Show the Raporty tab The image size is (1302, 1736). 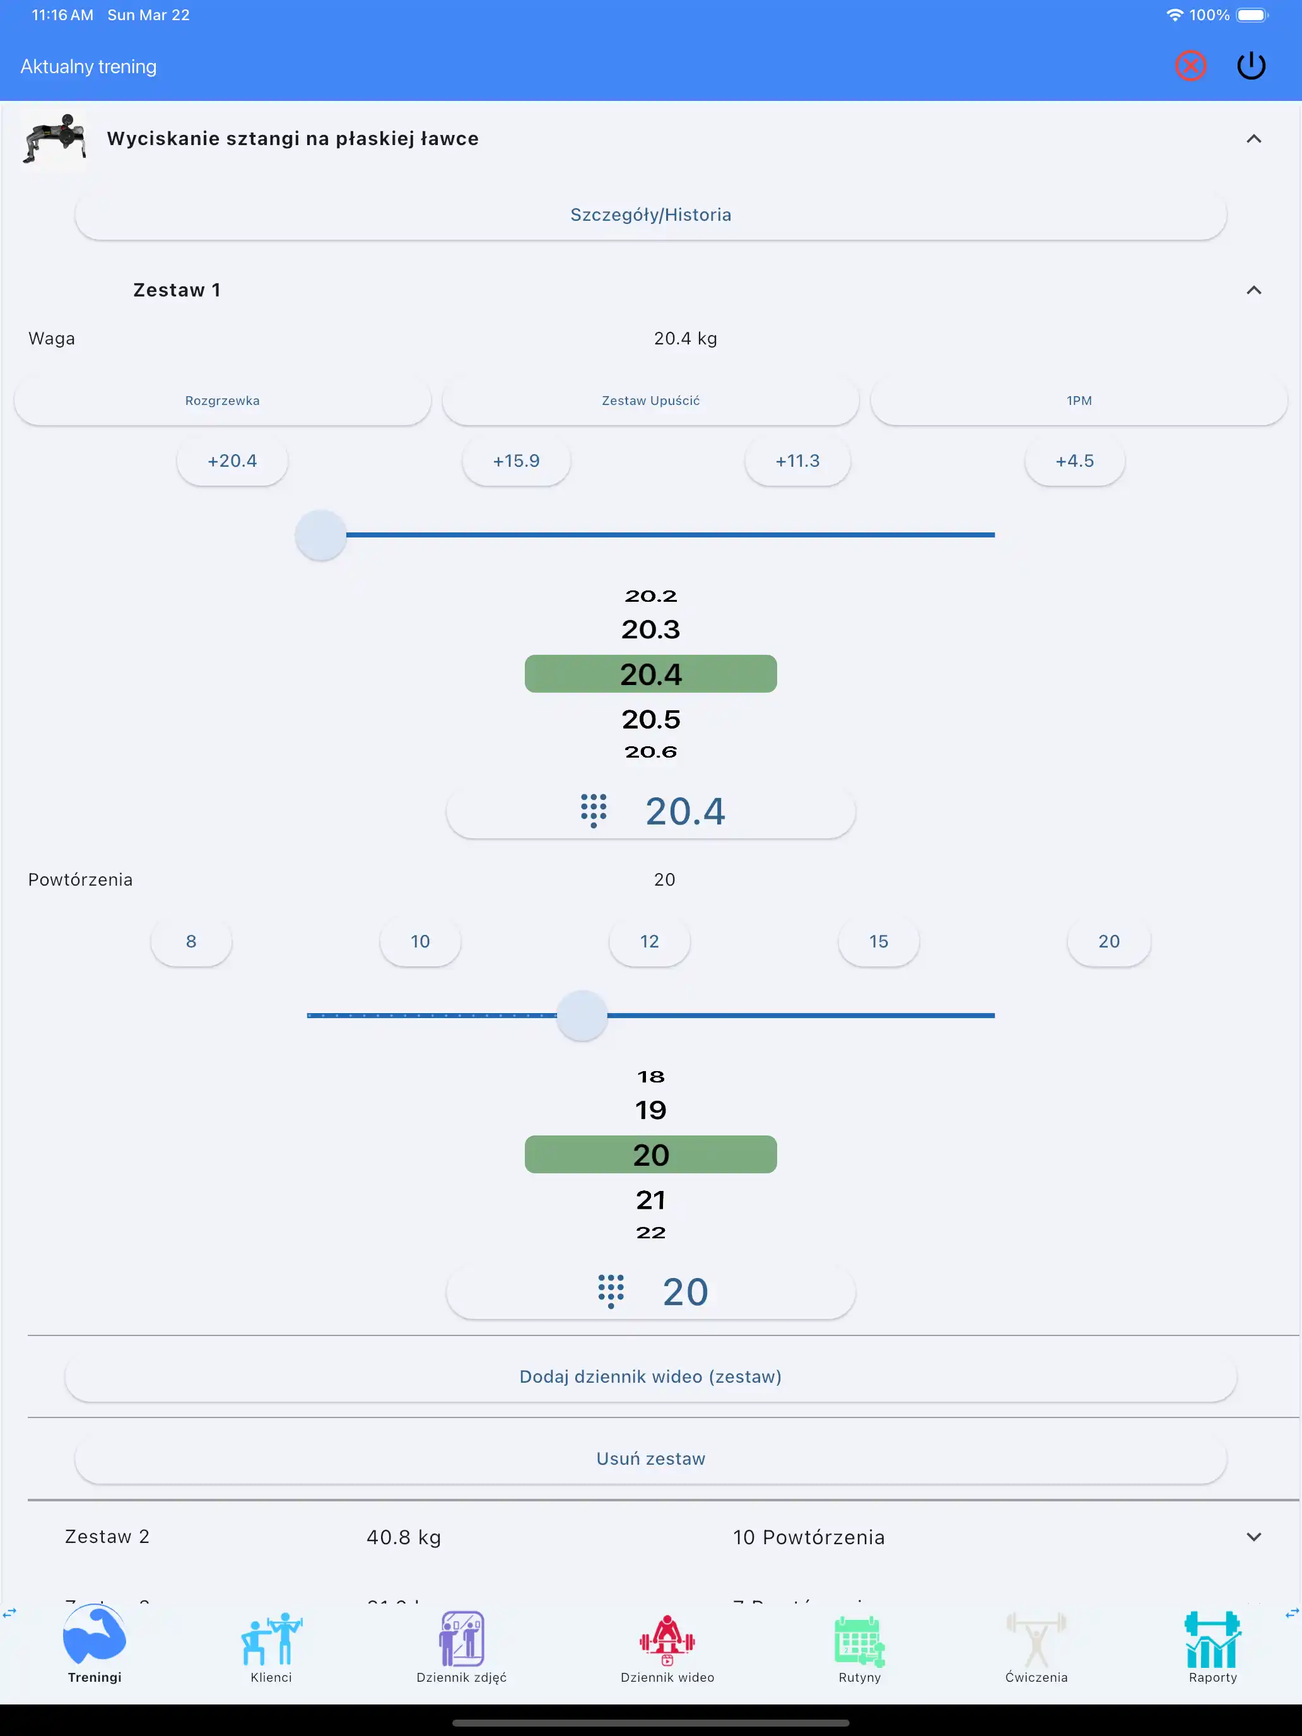[1212, 1647]
